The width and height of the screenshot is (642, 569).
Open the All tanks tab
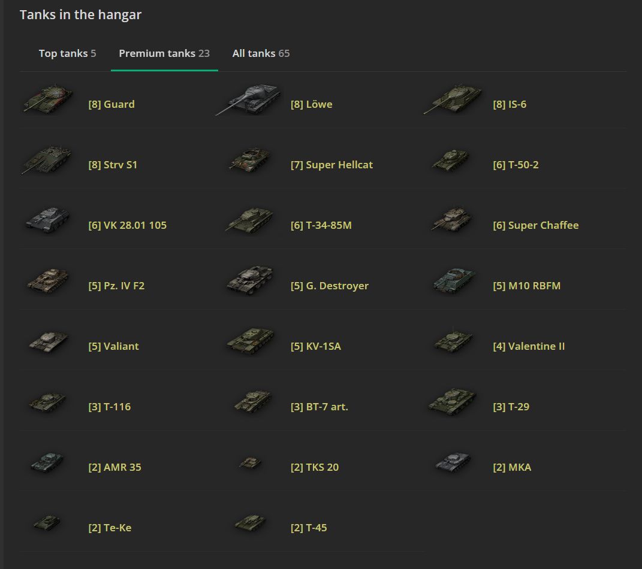261,53
